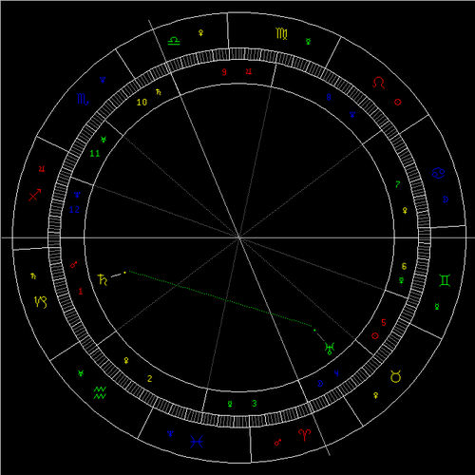This screenshot has height=475, width=475.
Task: Select Jupiter glyph above the Sagittarius sign
Action: pyautogui.click(x=42, y=169)
